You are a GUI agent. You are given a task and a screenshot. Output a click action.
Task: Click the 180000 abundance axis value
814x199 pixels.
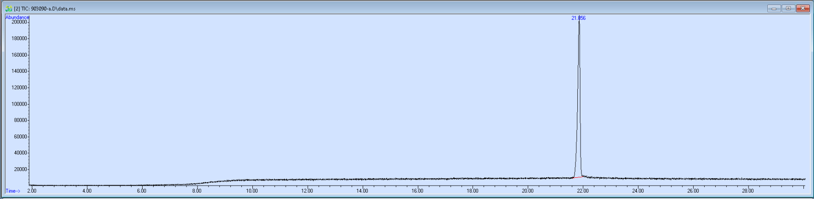pos(19,38)
